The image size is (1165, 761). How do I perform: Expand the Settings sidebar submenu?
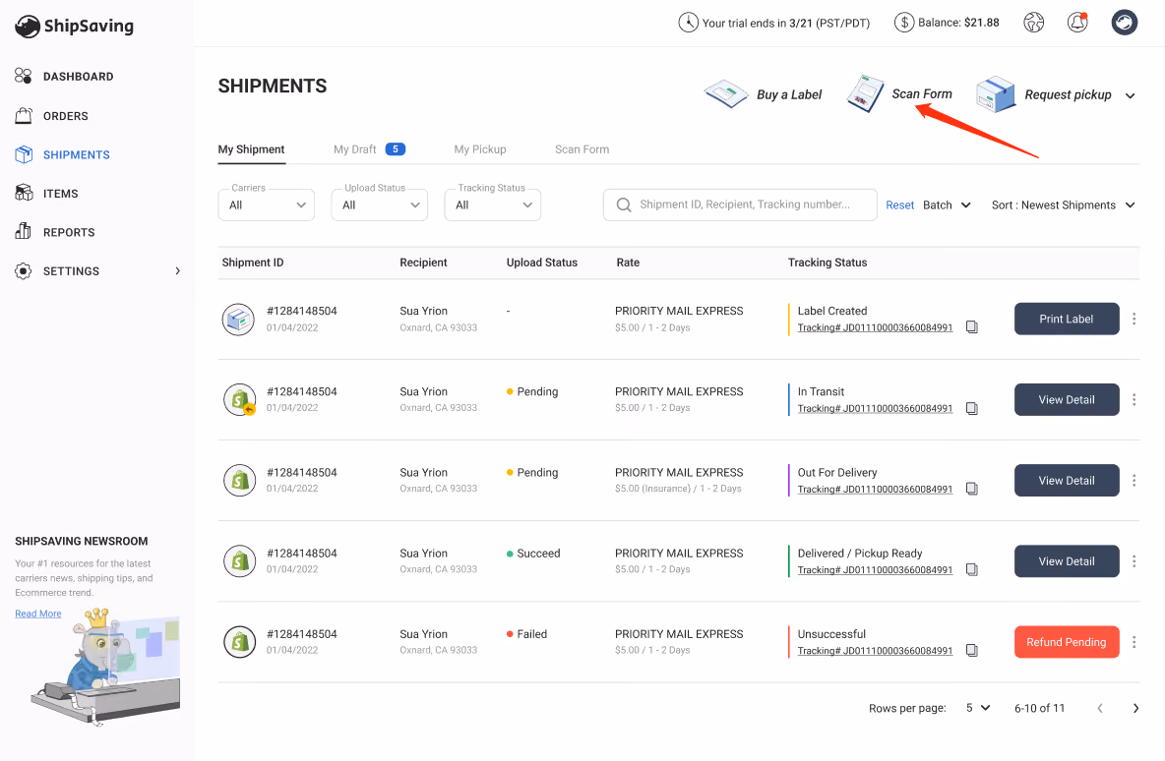177,271
